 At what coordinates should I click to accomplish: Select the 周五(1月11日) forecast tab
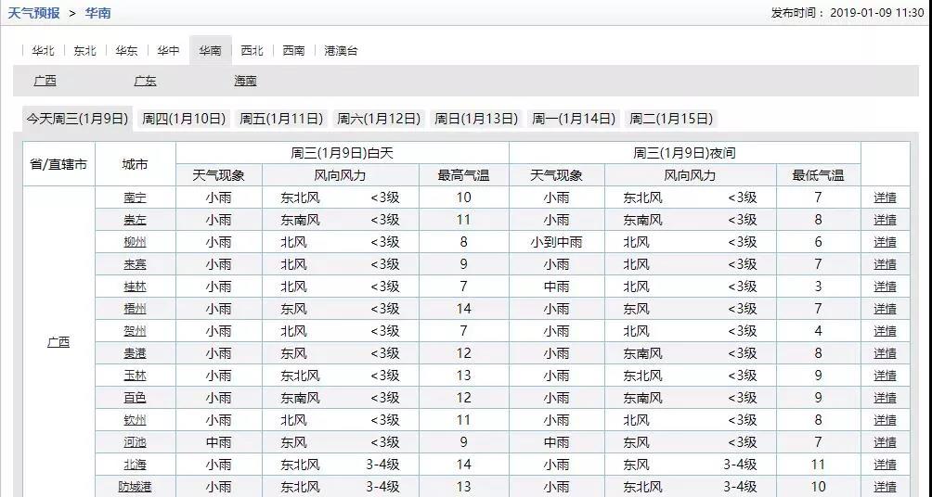(281, 119)
